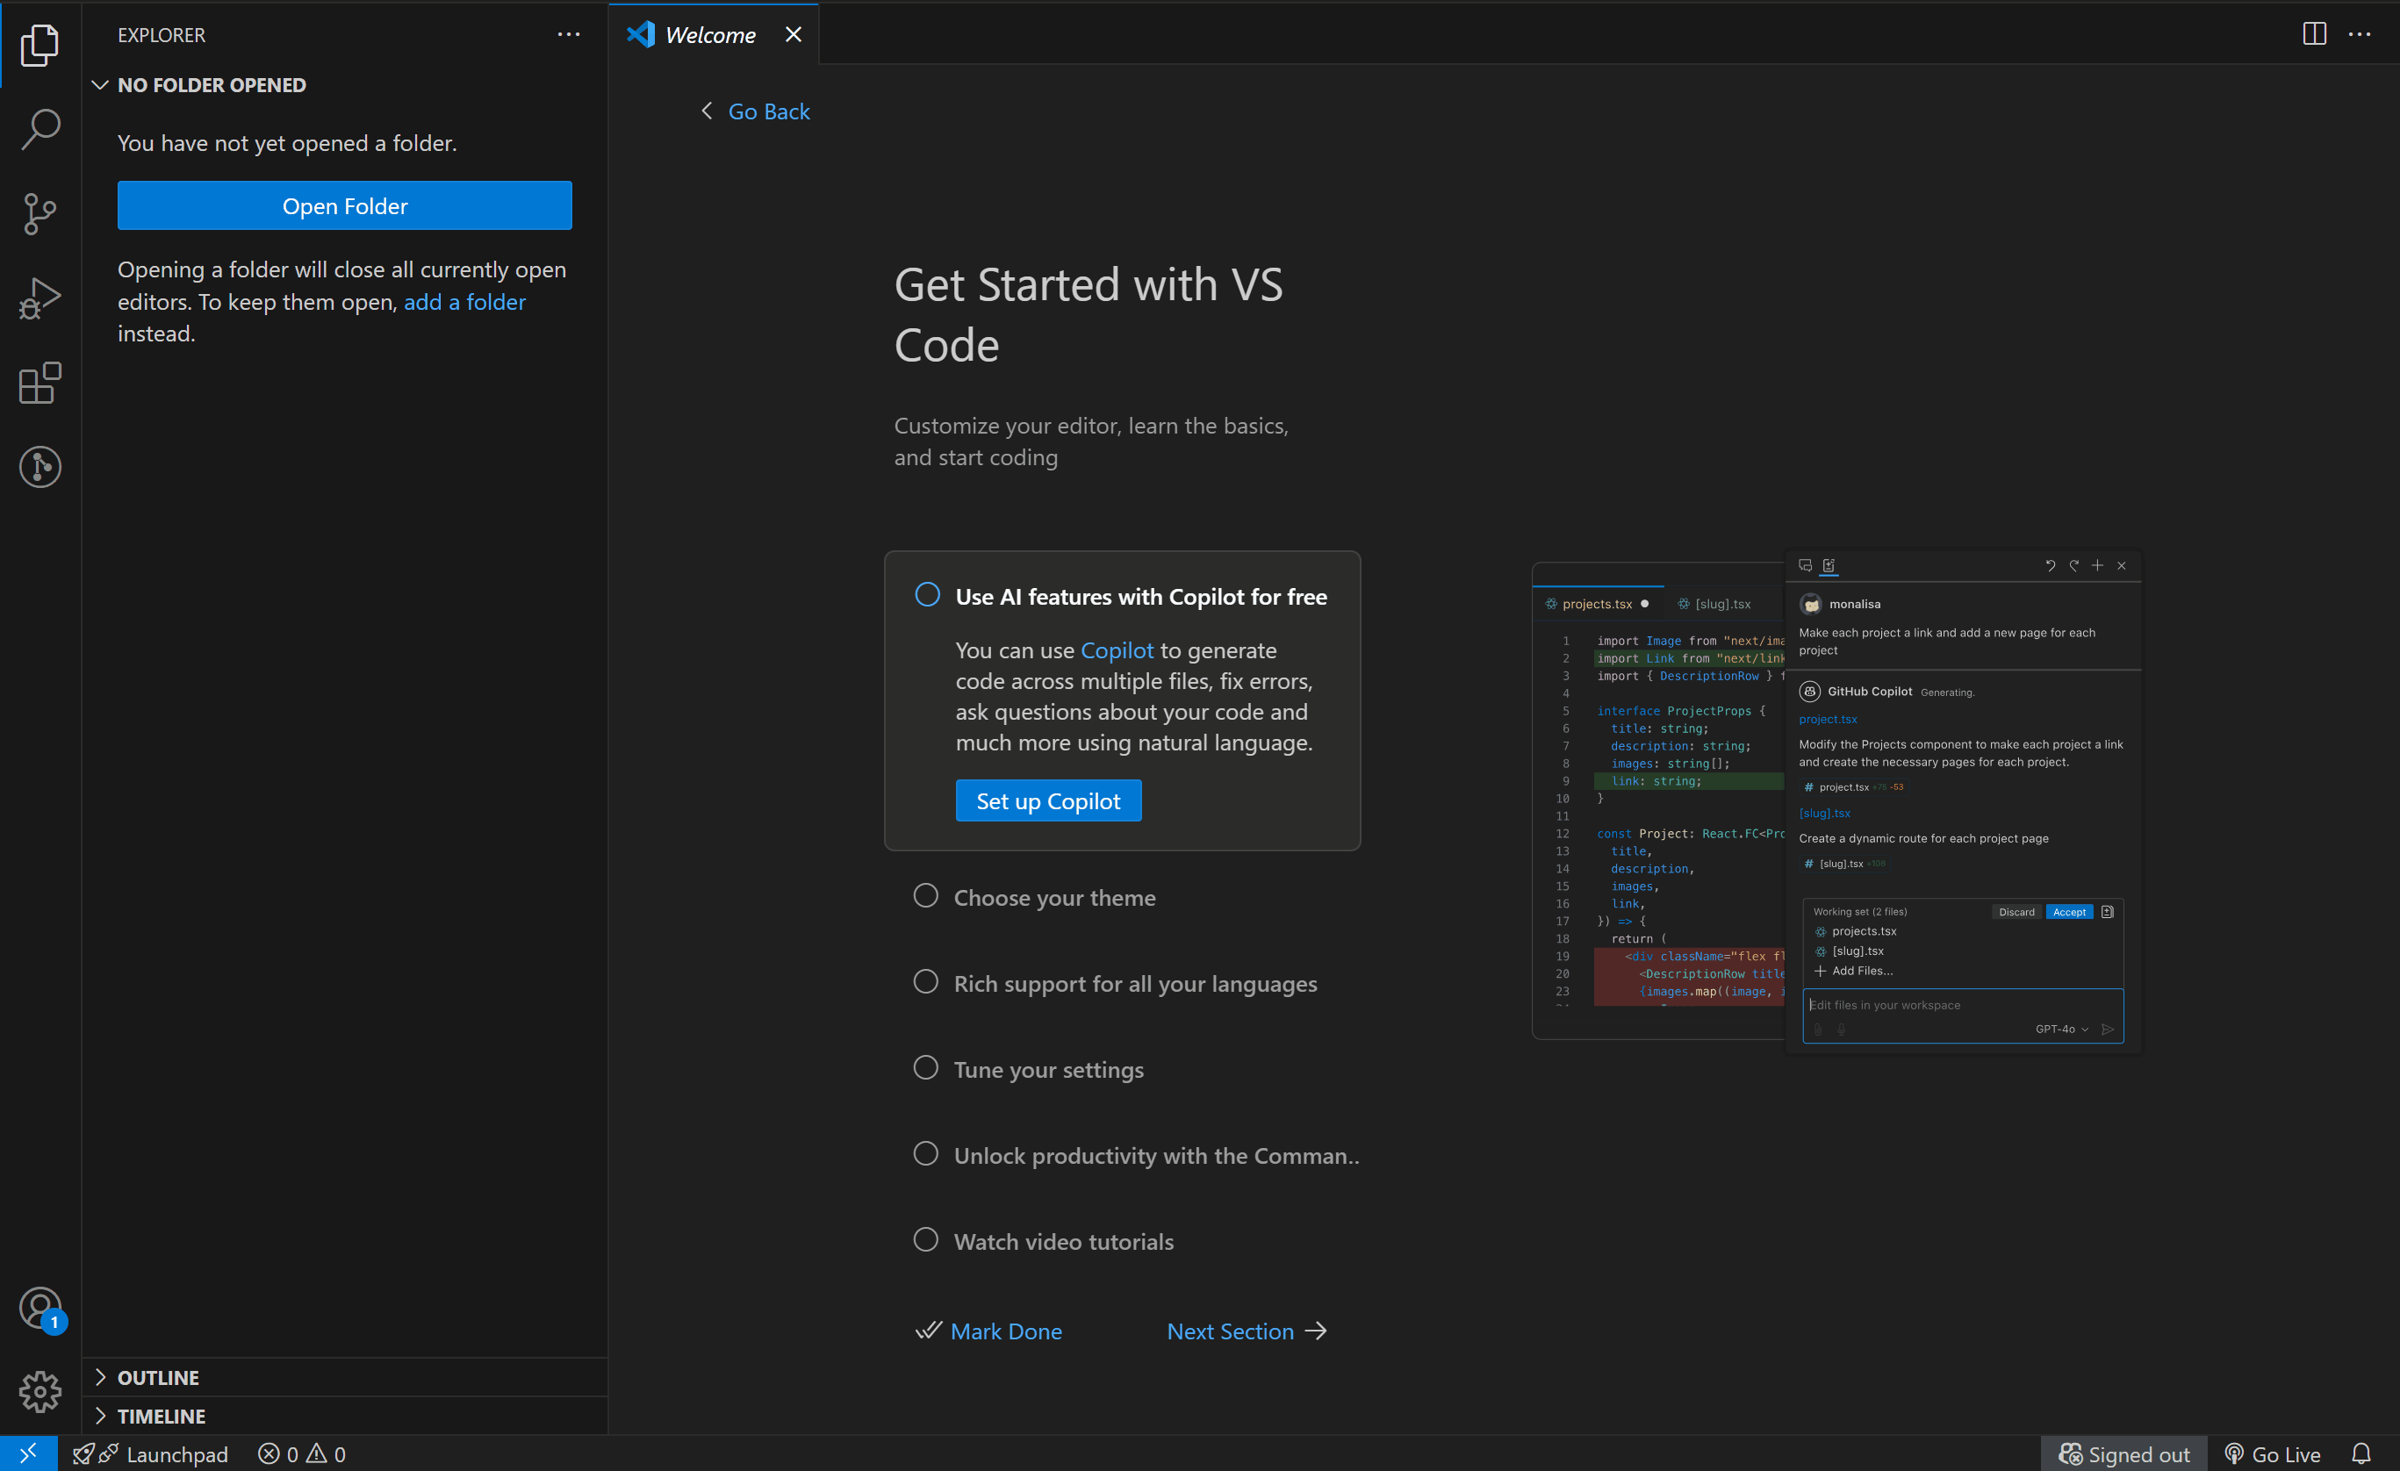Expand the Outline section
This screenshot has width=2400, height=1471.
click(x=345, y=1377)
